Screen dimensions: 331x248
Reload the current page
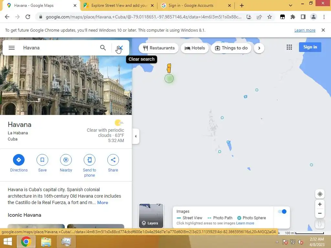28,17
